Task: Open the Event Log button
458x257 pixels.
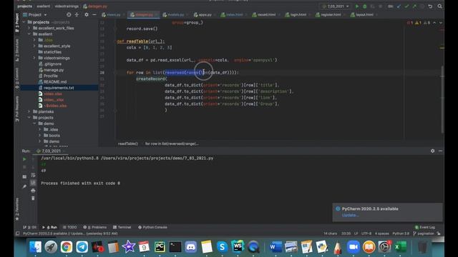Action: 425,227
